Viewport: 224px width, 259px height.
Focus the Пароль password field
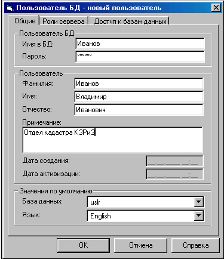pos(140,57)
